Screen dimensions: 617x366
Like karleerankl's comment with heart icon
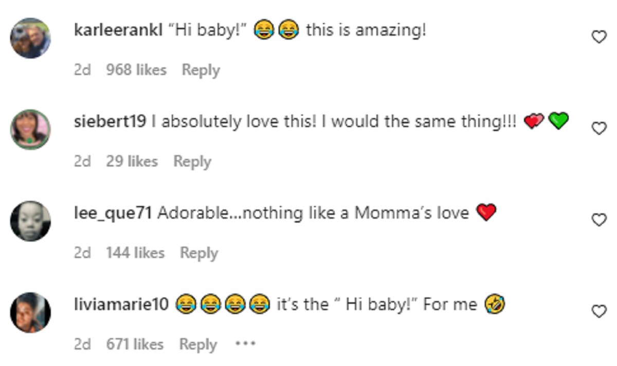[598, 37]
